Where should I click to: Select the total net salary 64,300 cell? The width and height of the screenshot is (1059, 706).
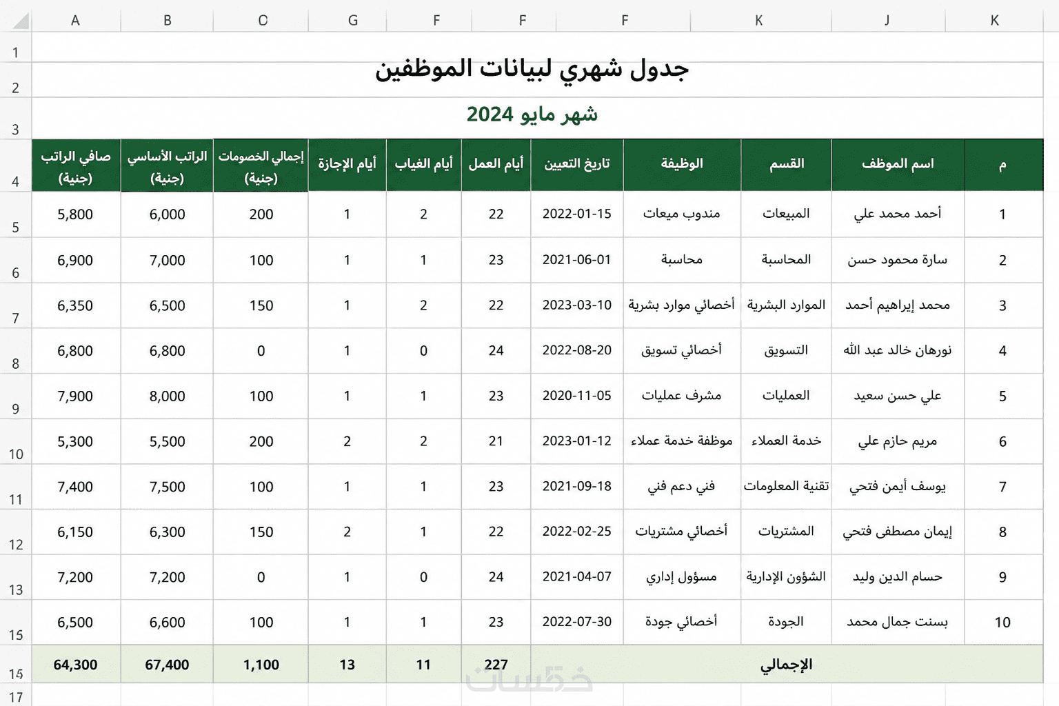[x=76, y=665]
